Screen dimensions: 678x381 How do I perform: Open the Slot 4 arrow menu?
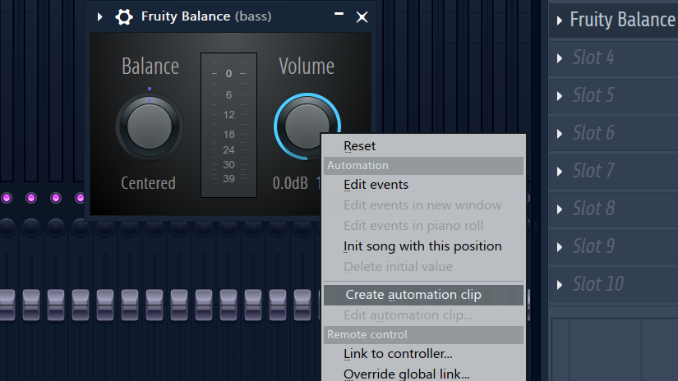(x=560, y=57)
